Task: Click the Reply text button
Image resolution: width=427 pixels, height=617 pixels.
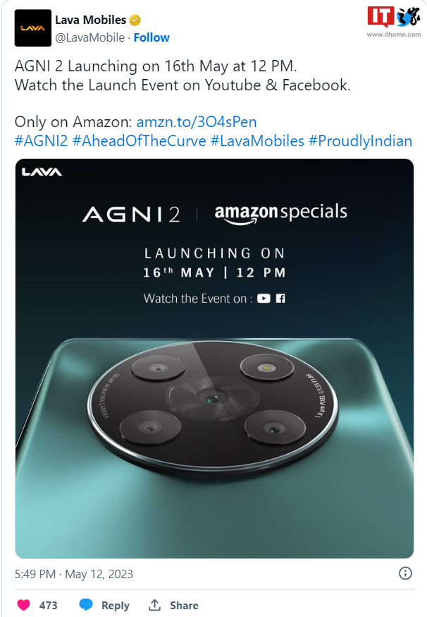Action: tap(115, 605)
